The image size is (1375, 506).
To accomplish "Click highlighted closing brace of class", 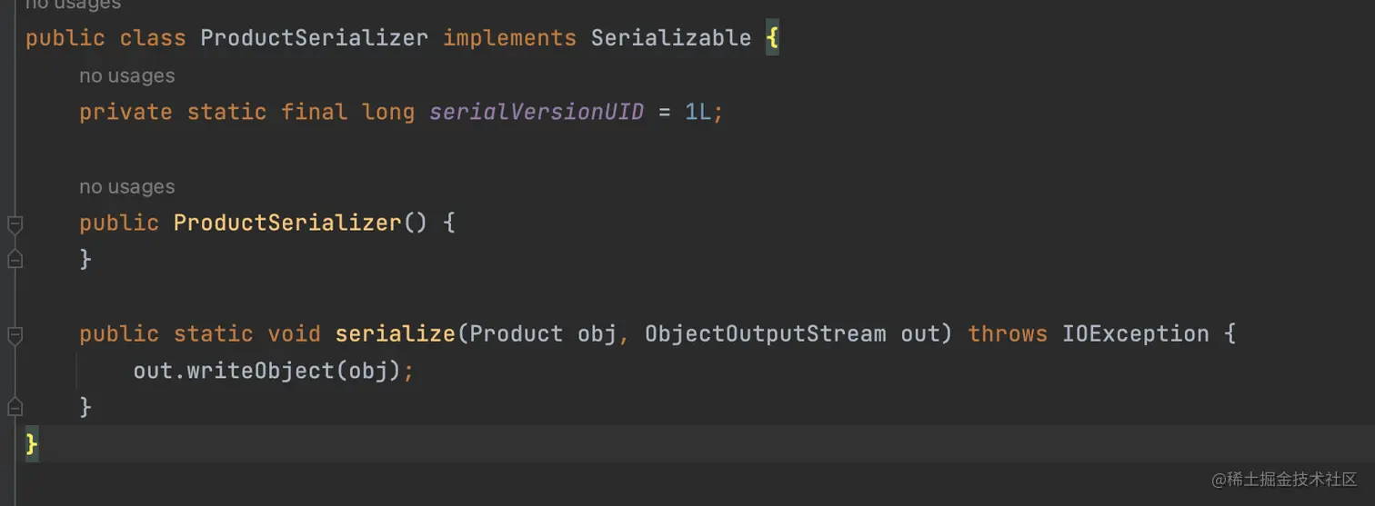I will pyautogui.click(x=32, y=444).
